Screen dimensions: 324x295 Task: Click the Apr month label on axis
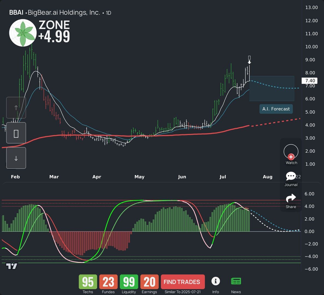(97, 177)
